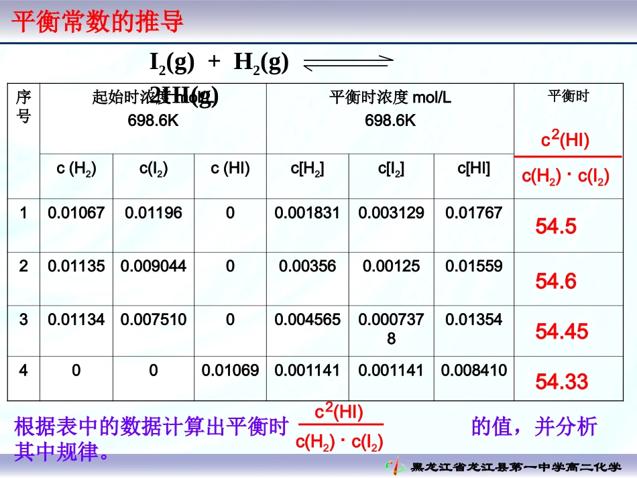Click the cell value 0.007510
637x478 pixels.
154,320
